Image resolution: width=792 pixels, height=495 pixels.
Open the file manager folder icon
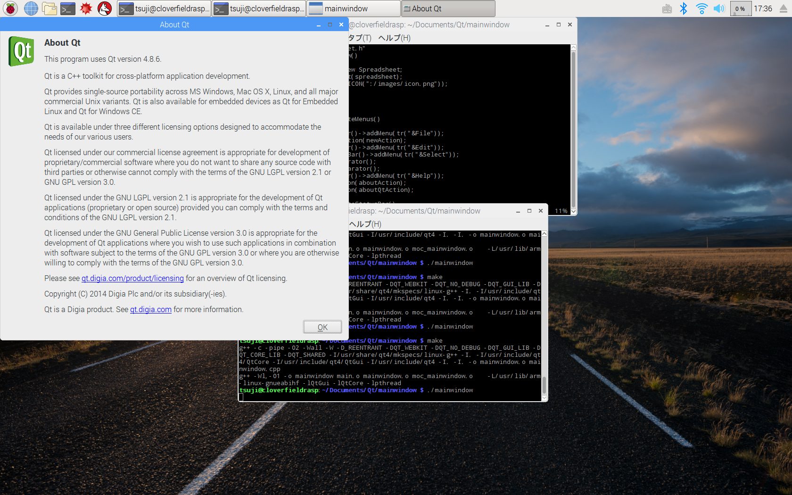coord(49,8)
